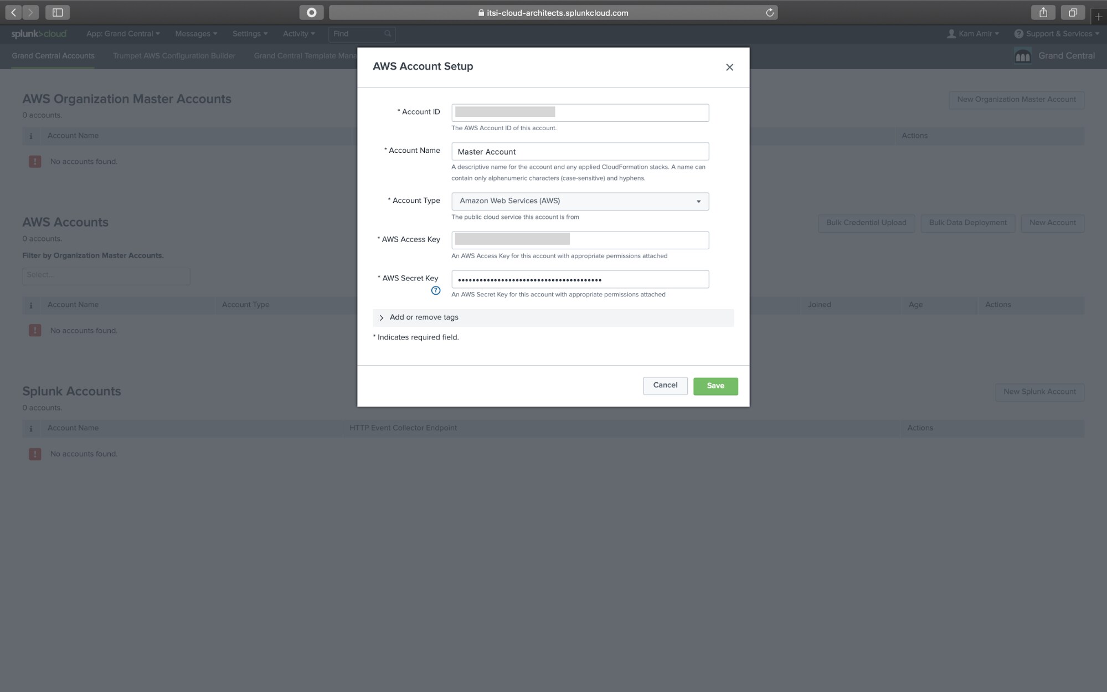Open the Kam Amir user menu
The width and height of the screenshot is (1107, 692).
click(x=973, y=34)
